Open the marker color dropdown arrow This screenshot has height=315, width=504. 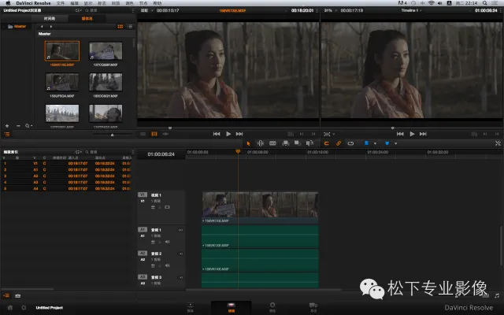(395, 143)
